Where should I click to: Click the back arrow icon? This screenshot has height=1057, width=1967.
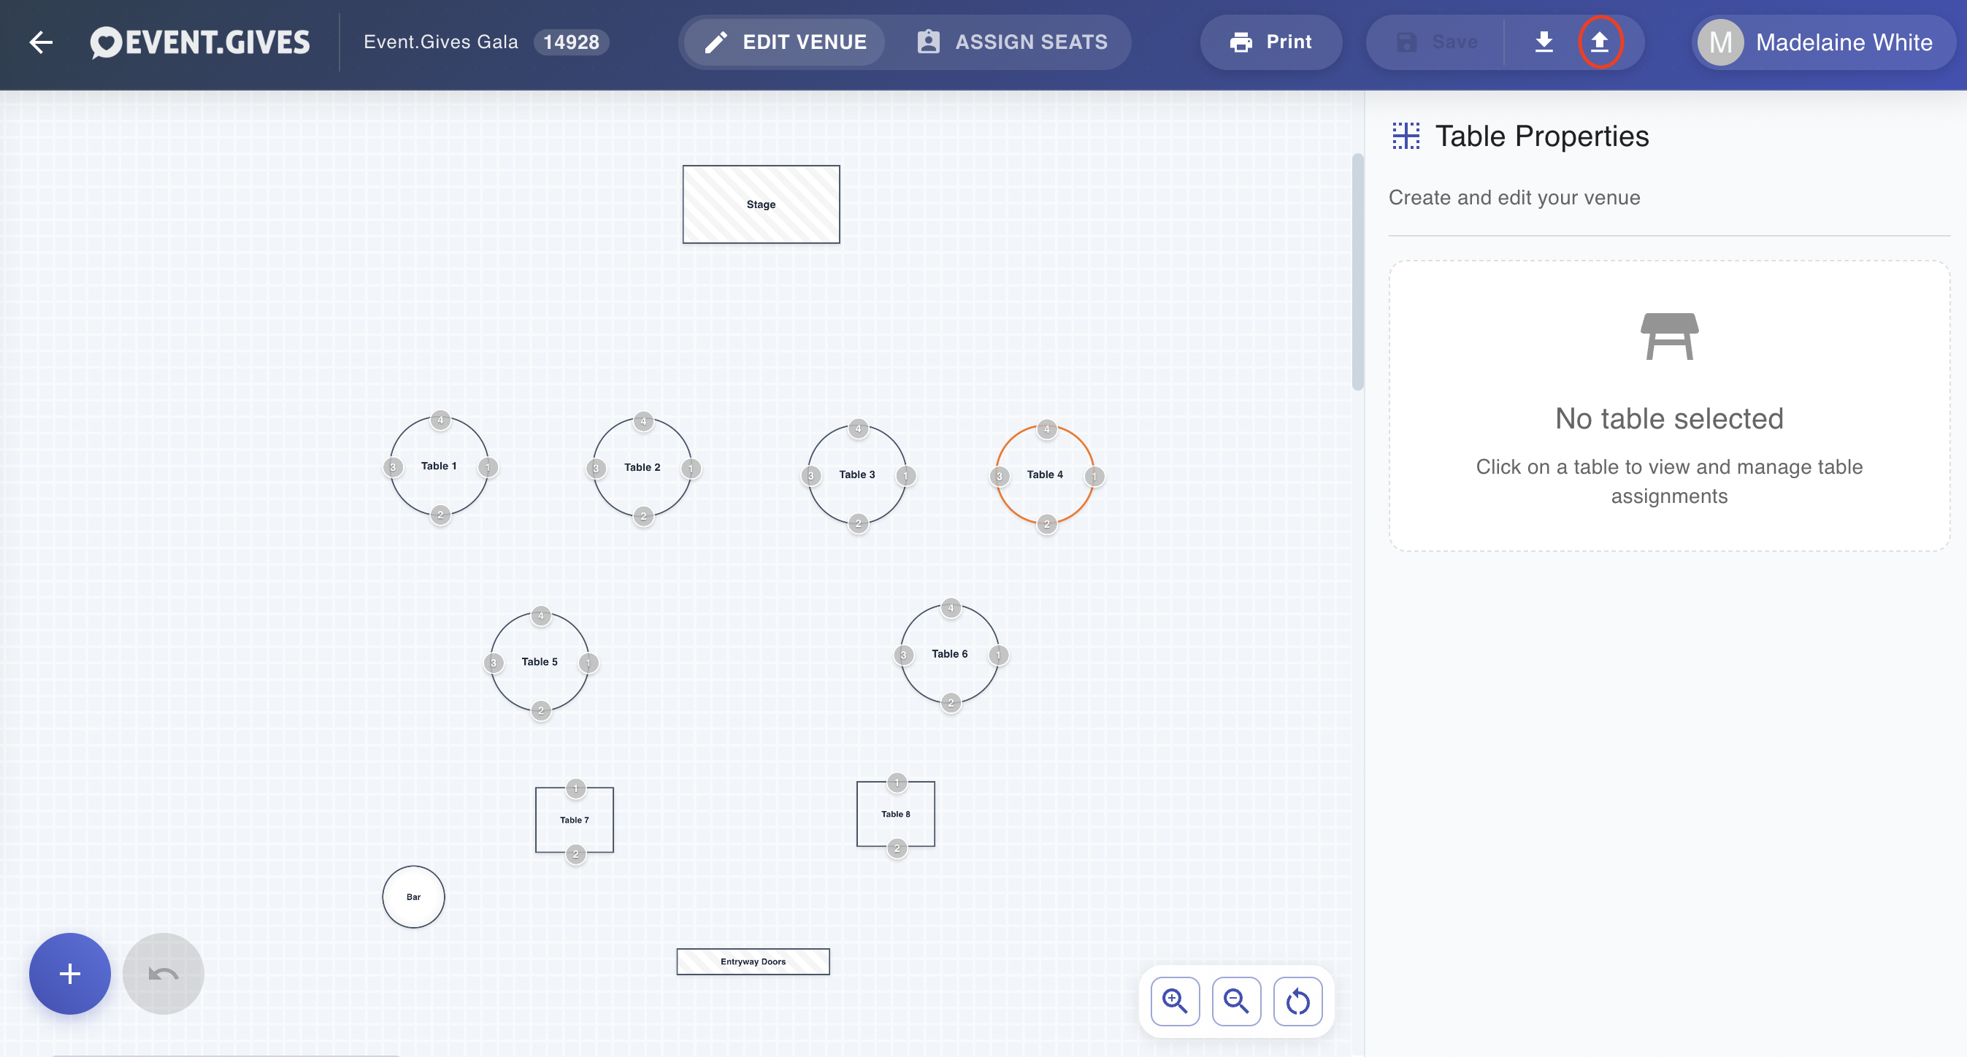(41, 42)
